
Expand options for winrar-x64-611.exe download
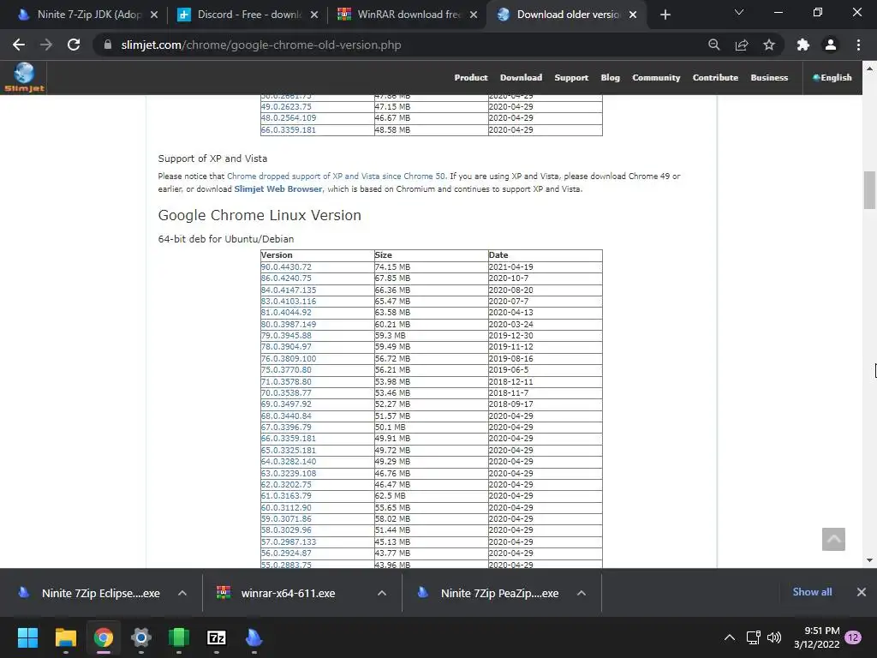pyautogui.click(x=382, y=593)
